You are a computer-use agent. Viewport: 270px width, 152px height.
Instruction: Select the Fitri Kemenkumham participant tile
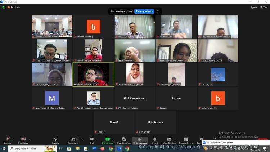pyautogui.click(x=135, y=98)
